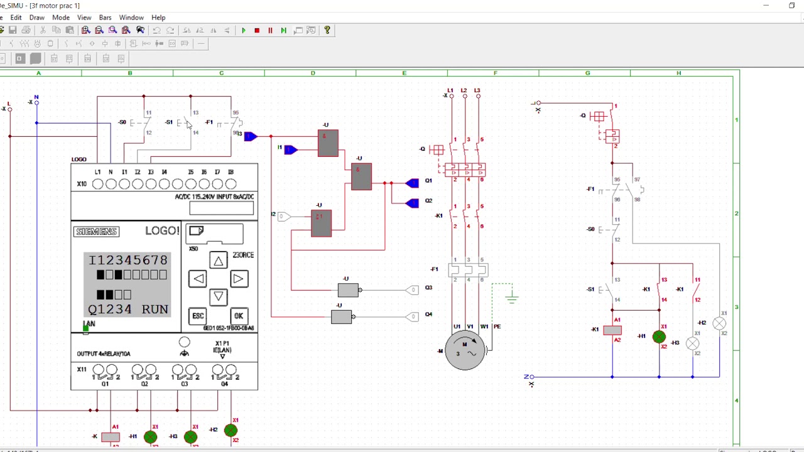Select the K1 coil in the control circuit
The height and width of the screenshot is (452, 804).
coord(612,330)
